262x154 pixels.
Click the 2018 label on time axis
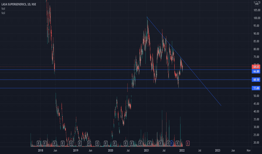click(x=40, y=150)
